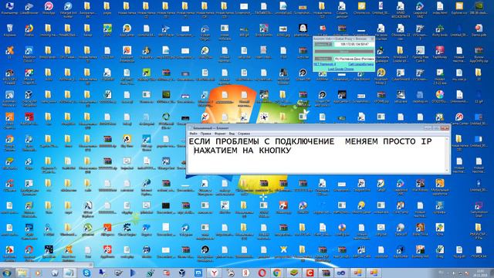Open the NET Framework 4 link
Image resolution: width=494 pixels, height=278 pixels.
coord(325,64)
